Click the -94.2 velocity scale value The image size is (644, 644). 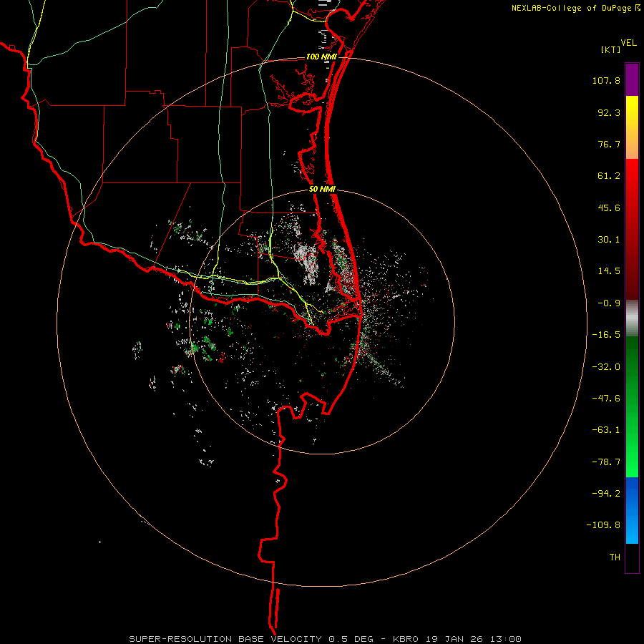[x=606, y=494]
